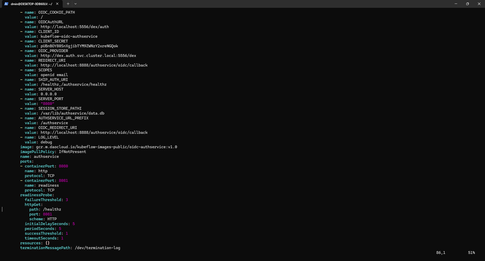Image resolution: width=485 pixels, height=261 pixels.
Task: Click the /healthz,/authservice/healthz value
Action: pyautogui.click(x=74, y=84)
